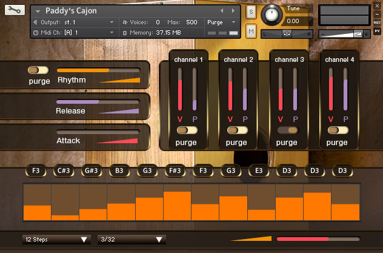Click the Max voices 500 value

coord(191,22)
